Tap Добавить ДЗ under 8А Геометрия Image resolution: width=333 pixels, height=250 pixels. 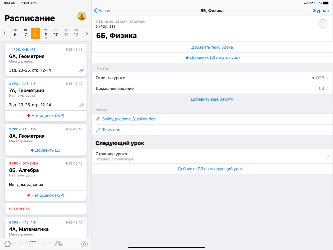pyautogui.click(x=46, y=150)
